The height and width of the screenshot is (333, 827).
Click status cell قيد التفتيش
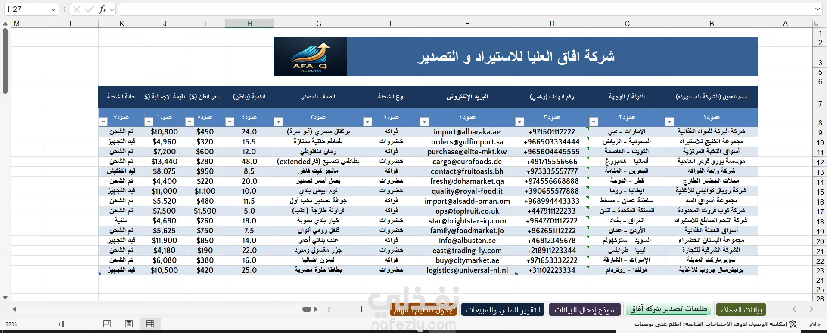tap(121, 171)
